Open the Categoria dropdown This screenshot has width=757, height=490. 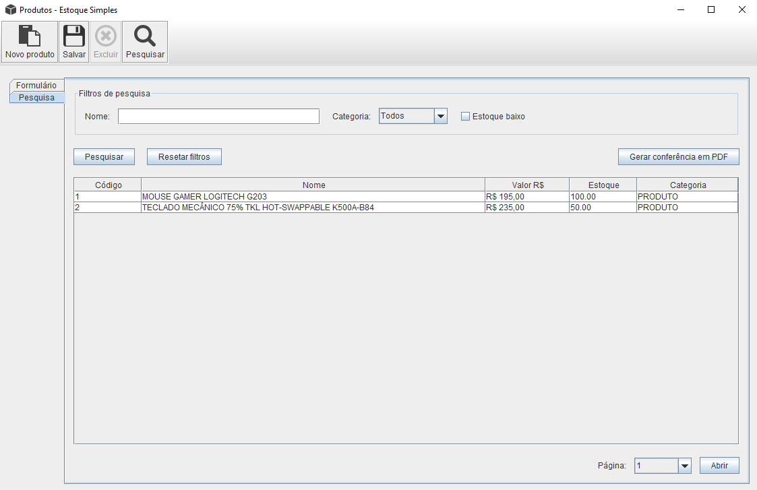[441, 117]
